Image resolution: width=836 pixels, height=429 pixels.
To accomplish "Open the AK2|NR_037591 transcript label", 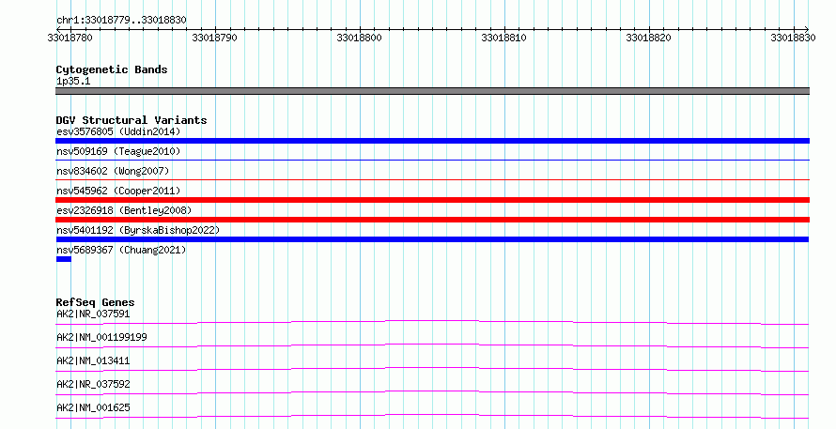I will 93,314.
